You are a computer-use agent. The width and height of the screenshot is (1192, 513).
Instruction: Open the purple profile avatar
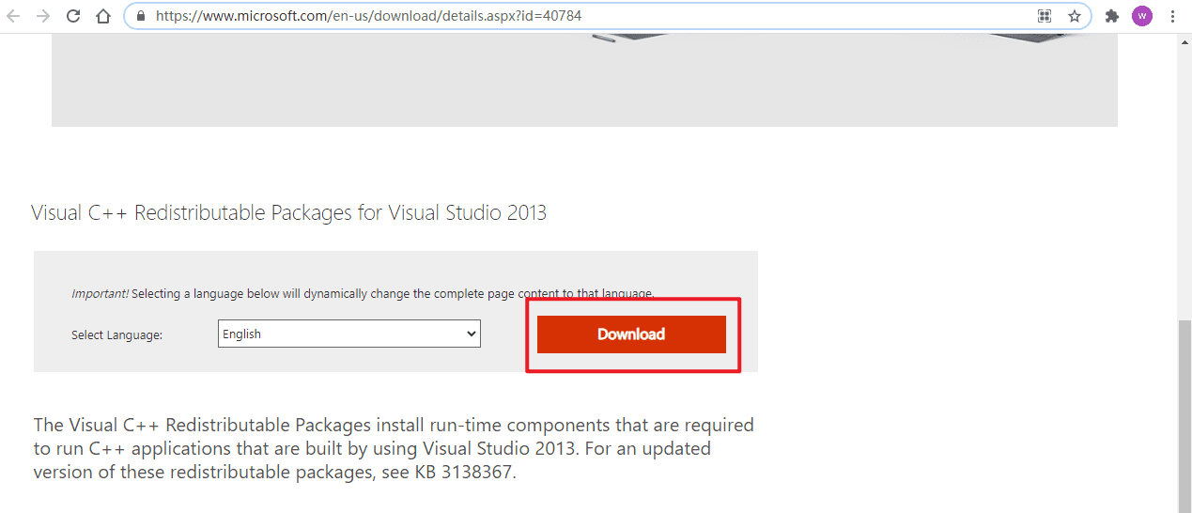pos(1142,16)
